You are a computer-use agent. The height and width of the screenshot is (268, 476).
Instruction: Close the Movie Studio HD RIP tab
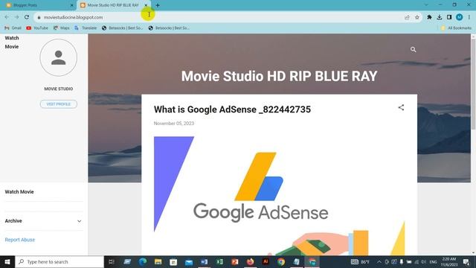pyautogui.click(x=146, y=5)
